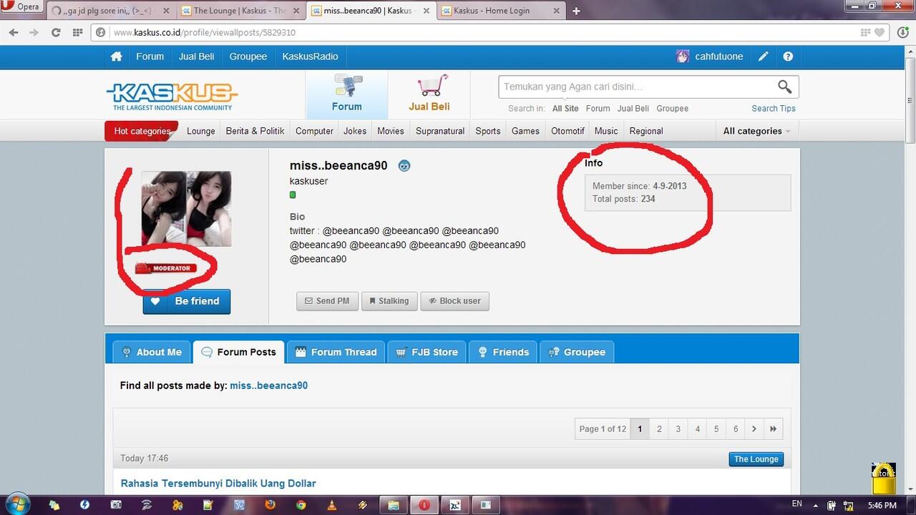Open the Groupee profile tab
916x515 pixels.
(577, 352)
